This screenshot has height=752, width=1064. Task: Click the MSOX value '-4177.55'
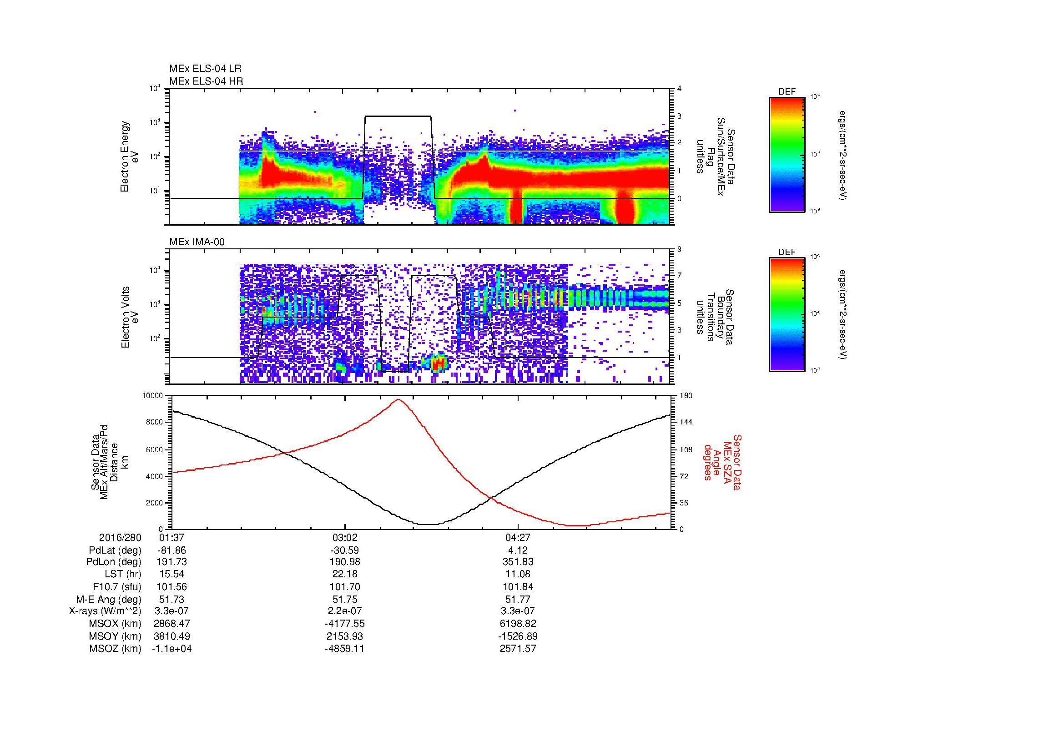tap(345, 624)
